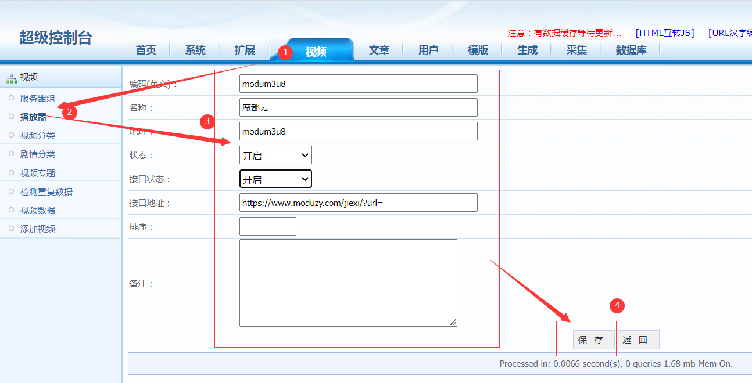The height and width of the screenshot is (383, 752).
Task: Open 播放器 in the sidebar
Action: 33,117
